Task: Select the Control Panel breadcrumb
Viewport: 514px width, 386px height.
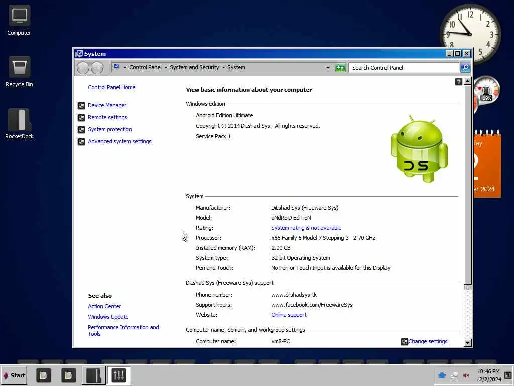Action: pyautogui.click(x=145, y=67)
